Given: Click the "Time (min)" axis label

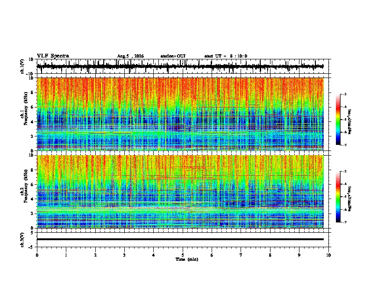Looking at the screenshot, I should [187, 259].
